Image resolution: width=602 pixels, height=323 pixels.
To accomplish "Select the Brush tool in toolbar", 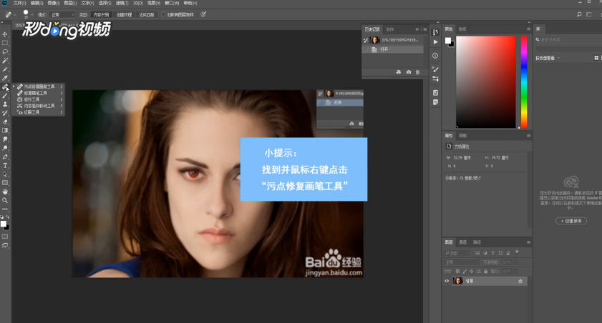I will pyautogui.click(x=5, y=96).
